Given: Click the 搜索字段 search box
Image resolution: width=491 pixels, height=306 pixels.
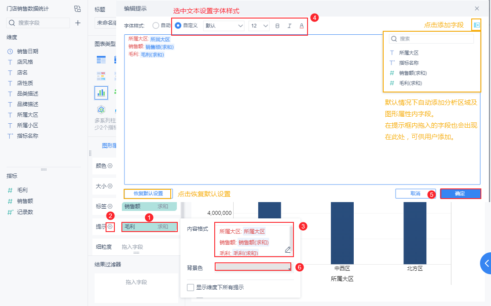Looking at the screenshot, I should click(x=38, y=23).
